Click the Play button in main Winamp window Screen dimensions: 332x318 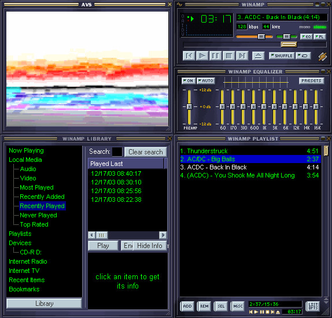pyautogui.click(x=202, y=56)
